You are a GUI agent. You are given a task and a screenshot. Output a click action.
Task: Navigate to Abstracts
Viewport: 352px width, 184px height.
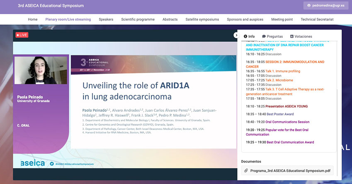point(170,20)
